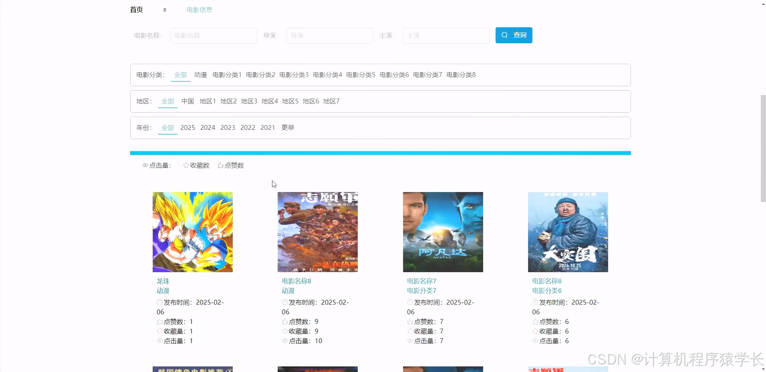This screenshot has height=372, width=766.
Task: Open the 龙珠 movie link
Action: (x=163, y=281)
